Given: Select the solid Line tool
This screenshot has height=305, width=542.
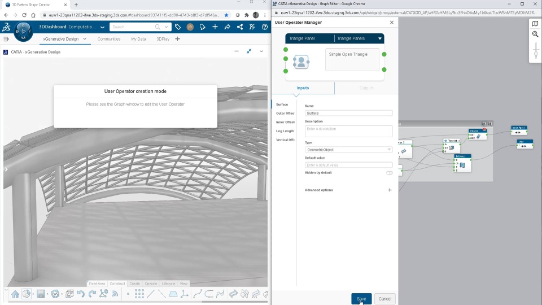Looking at the screenshot, I should point(151,294).
